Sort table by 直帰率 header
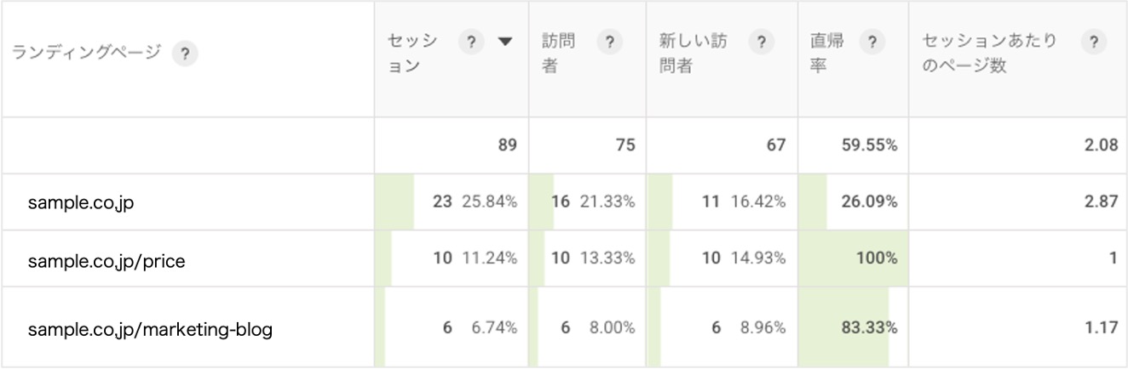1128x369 pixels. tap(826, 53)
